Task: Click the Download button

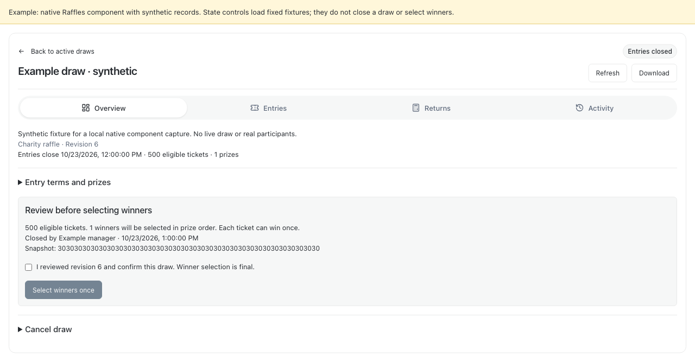Action: tap(654, 73)
